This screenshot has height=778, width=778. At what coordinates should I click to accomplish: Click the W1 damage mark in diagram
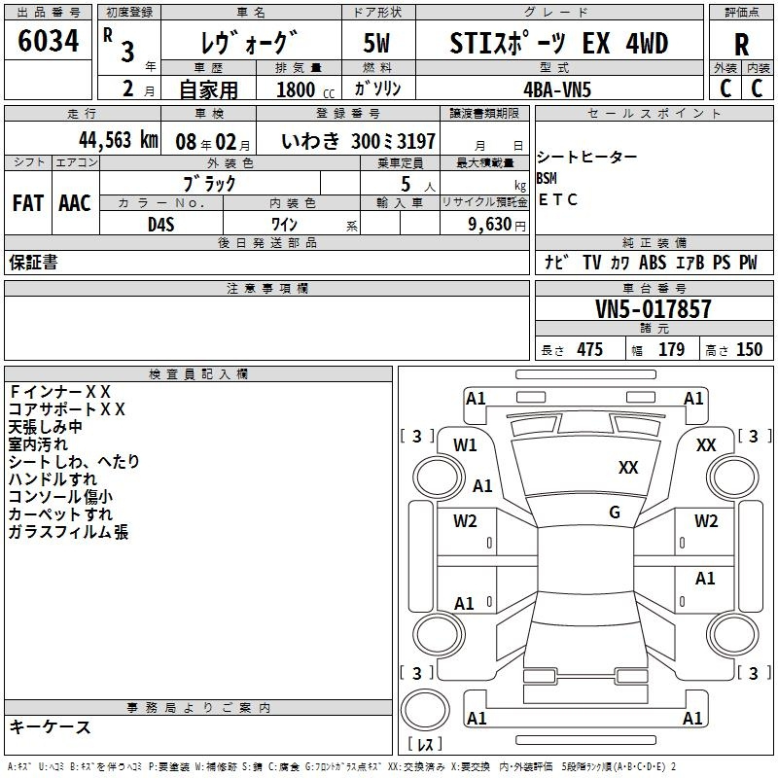pos(465,445)
